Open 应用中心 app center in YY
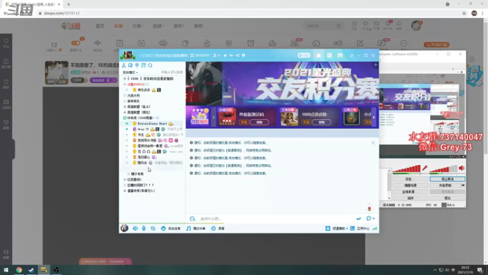 click(x=360, y=228)
